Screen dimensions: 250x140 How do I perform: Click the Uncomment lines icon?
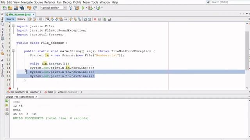click(x=109, y=19)
